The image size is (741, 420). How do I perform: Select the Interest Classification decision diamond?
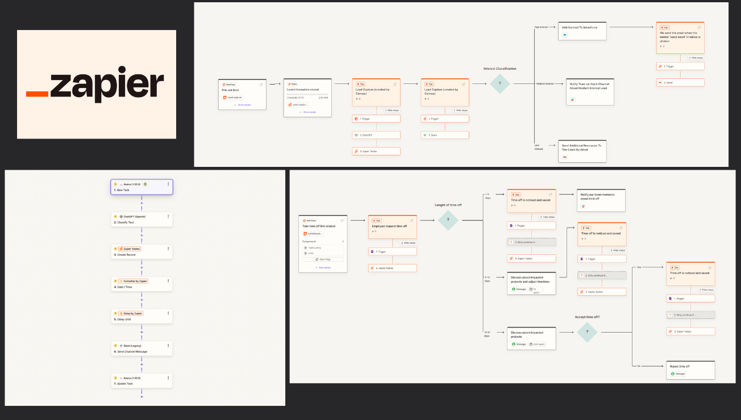pyautogui.click(x=500, y=83)
